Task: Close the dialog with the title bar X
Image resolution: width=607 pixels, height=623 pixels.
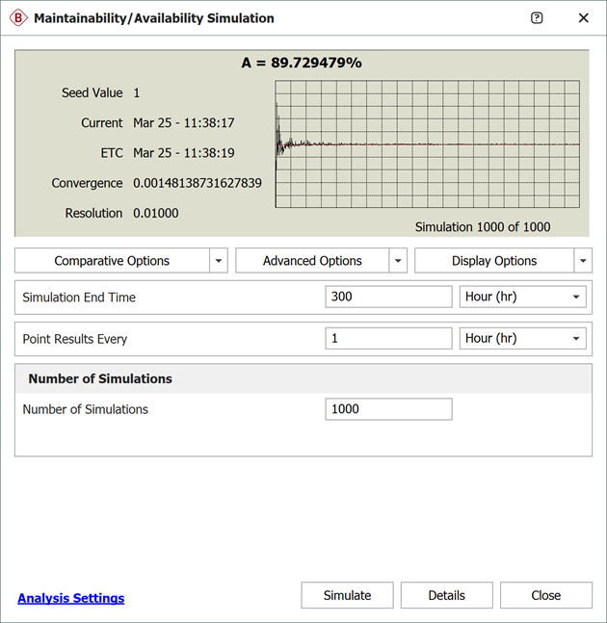Action: (583, 18)
